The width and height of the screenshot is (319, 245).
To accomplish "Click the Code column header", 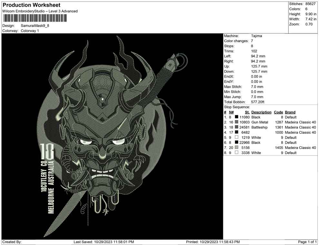I will (278, 112).
